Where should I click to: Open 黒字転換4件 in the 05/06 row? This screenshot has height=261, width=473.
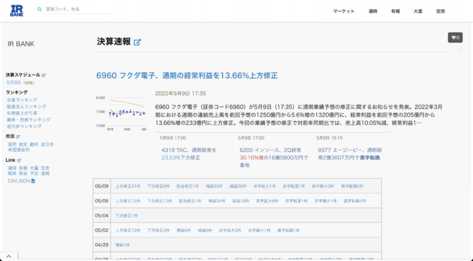355,201
